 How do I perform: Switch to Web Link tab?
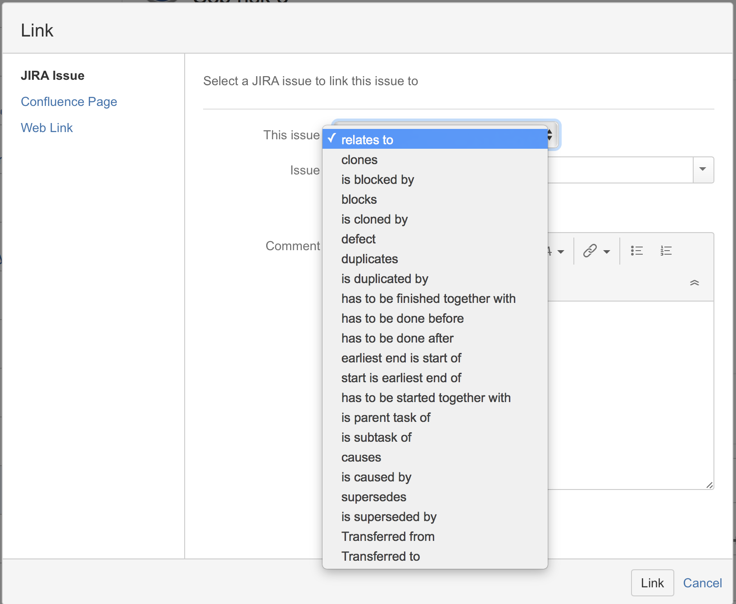[47, 128]
